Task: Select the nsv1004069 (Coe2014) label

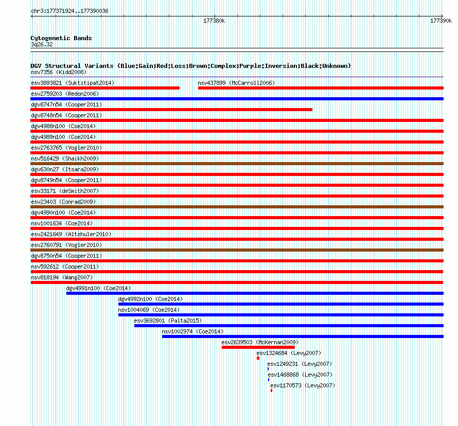Action: pyautogui.click(x=149, y=310)
